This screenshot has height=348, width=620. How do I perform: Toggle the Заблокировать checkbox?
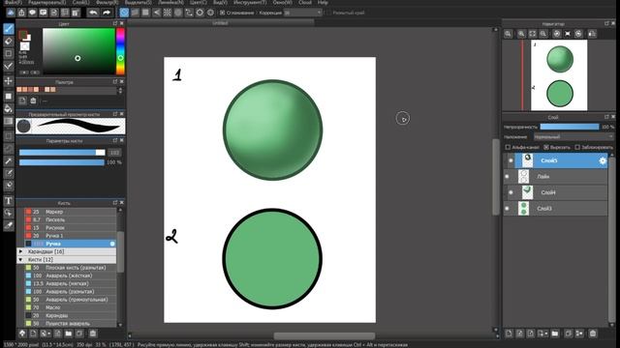click(x=577, y=147)
